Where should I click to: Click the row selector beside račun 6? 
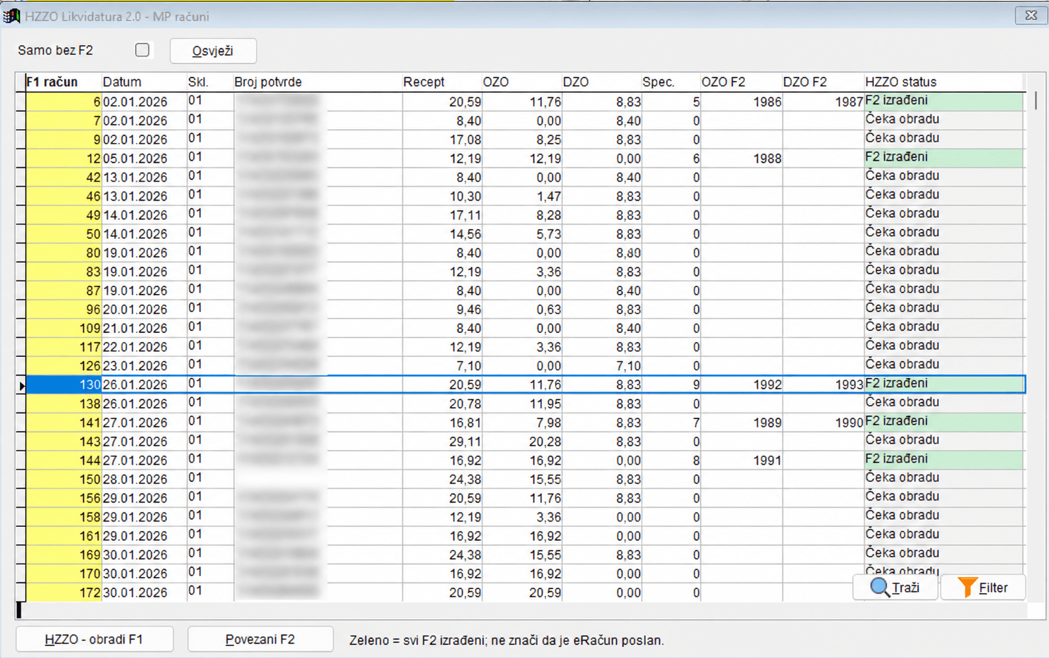(x=21, y=101)
